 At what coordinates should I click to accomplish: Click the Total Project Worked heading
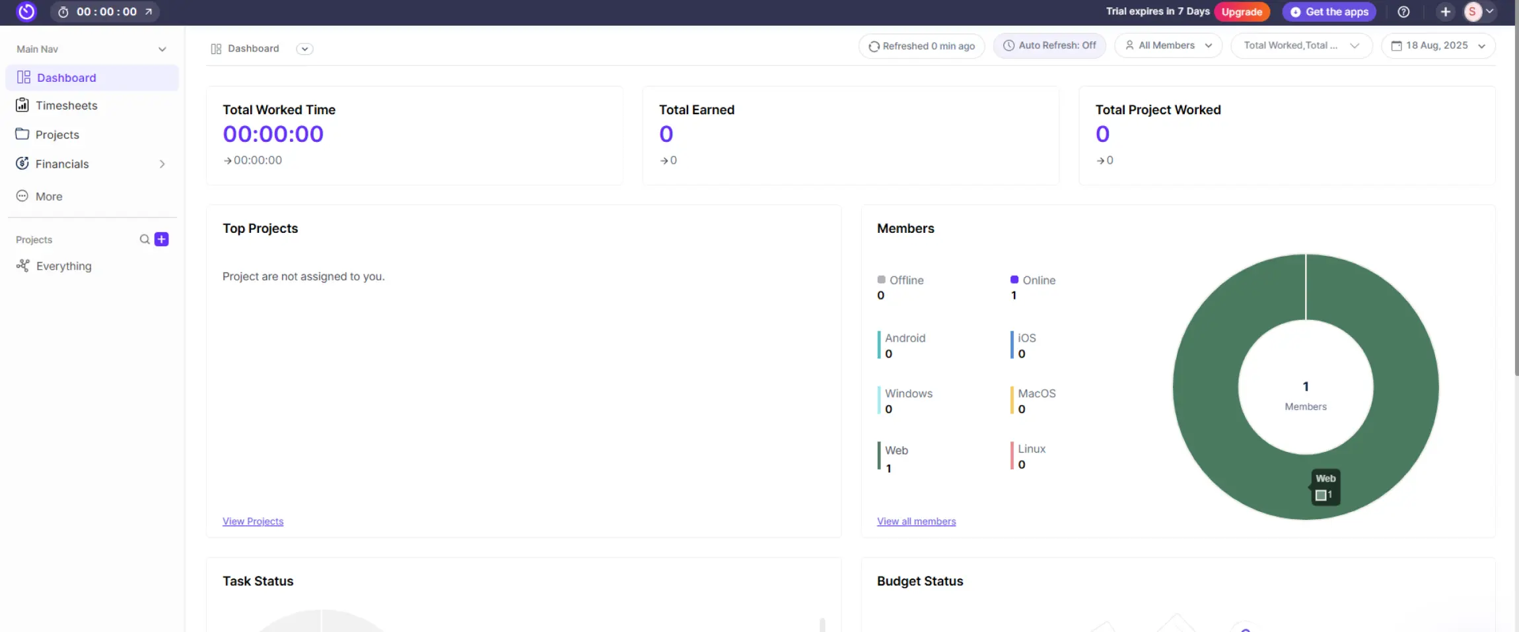(1158, 110)
